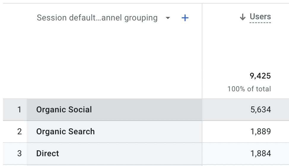Click the Organic Search row label
The image size is (289, 166).
66,132
